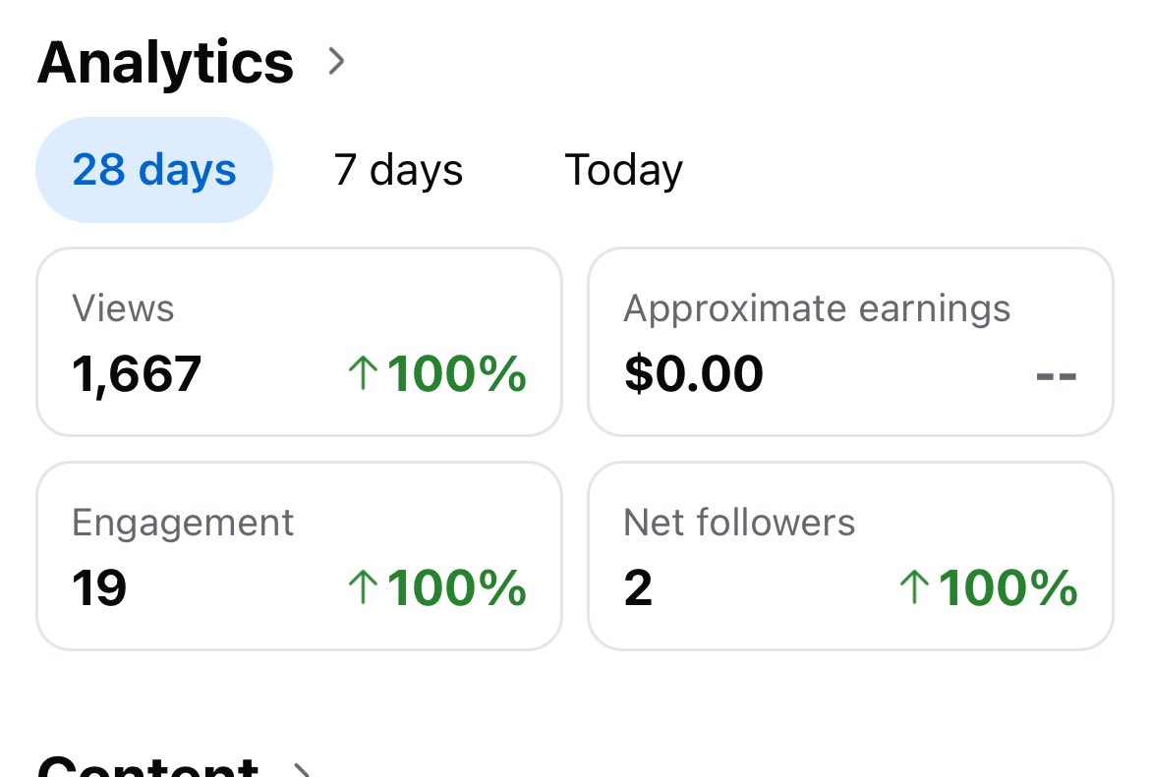Screen dimensions: 1150x777
Task: Open the Content heading link
Action: [x=147, y=767]
